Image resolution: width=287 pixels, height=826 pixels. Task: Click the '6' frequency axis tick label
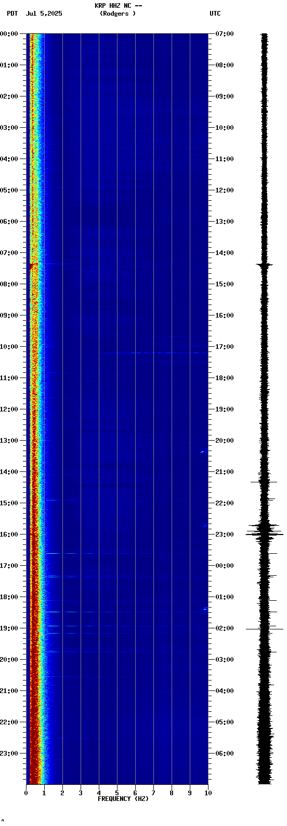(x=135, y=793)
